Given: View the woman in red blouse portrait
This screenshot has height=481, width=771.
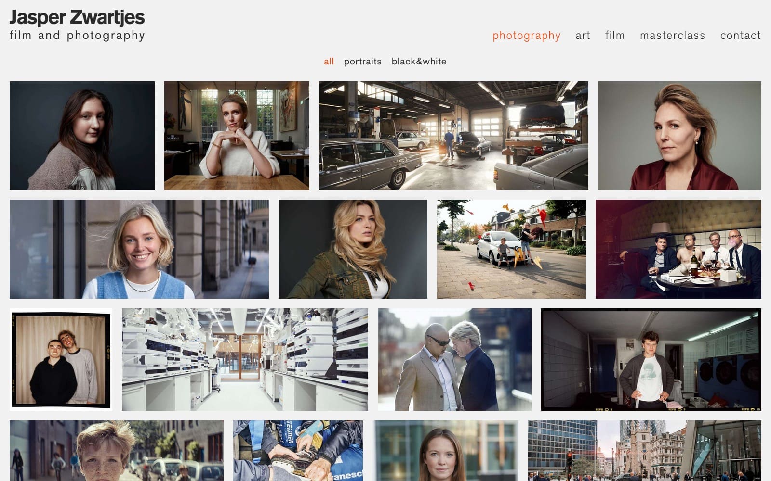Looking at the screenshot, I should point(679,136).
